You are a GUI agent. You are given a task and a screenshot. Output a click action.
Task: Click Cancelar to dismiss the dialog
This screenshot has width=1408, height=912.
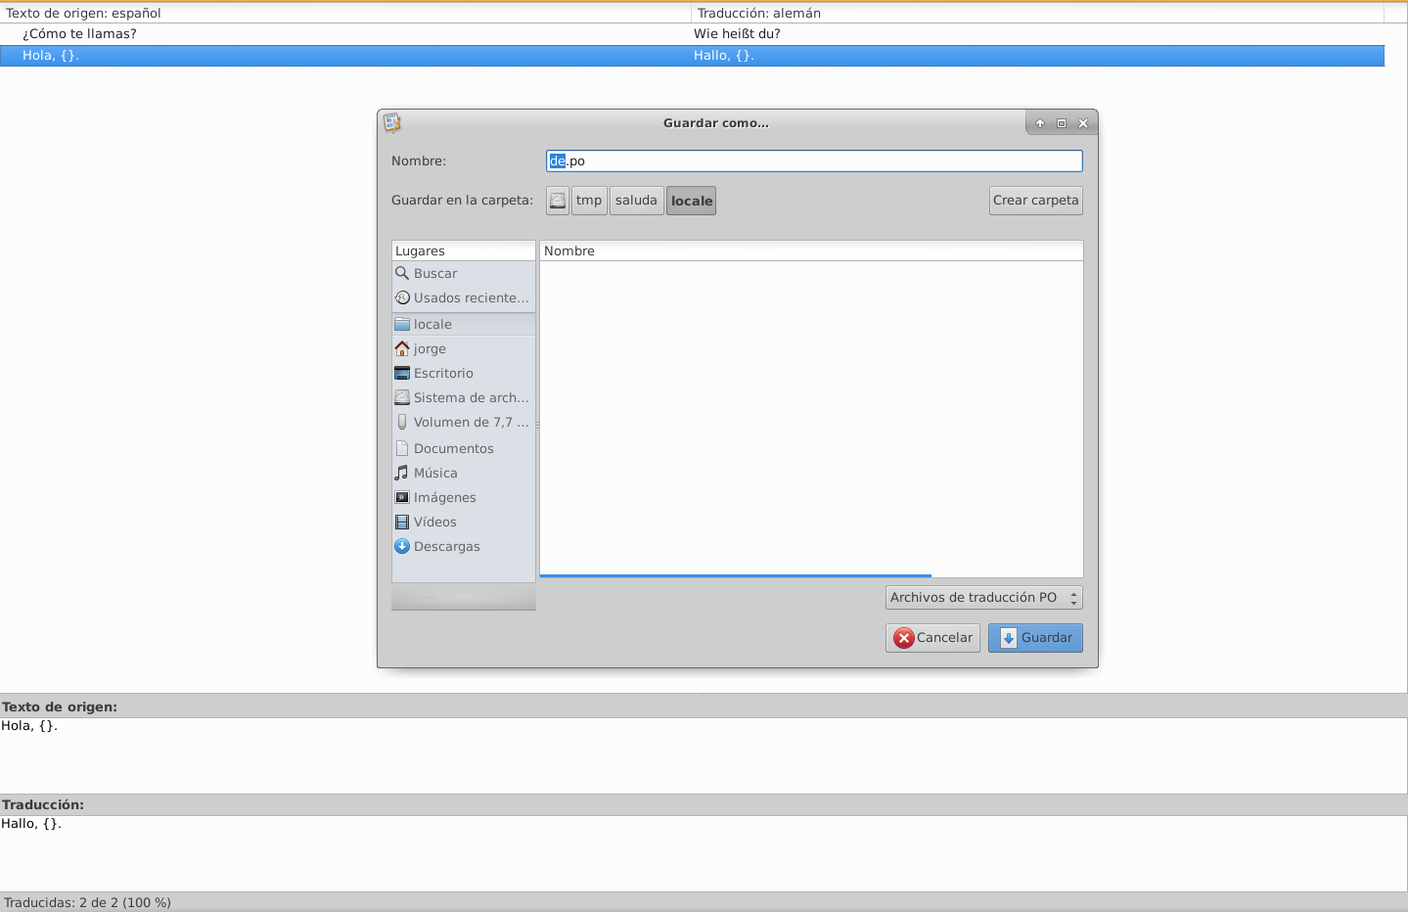(x=932, y=638)
